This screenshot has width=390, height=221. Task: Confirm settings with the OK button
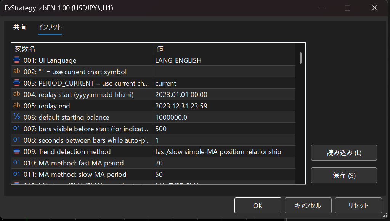point(258,205)
